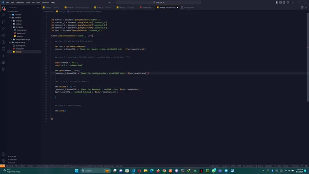Screen dimensions: 309x174
Task: Toggle the primary side bar layout icon
Action: point(277,2)
